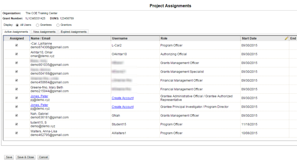Switch to the Active Assignments tab
Viewport: 297px width, 161px height.
16,32
